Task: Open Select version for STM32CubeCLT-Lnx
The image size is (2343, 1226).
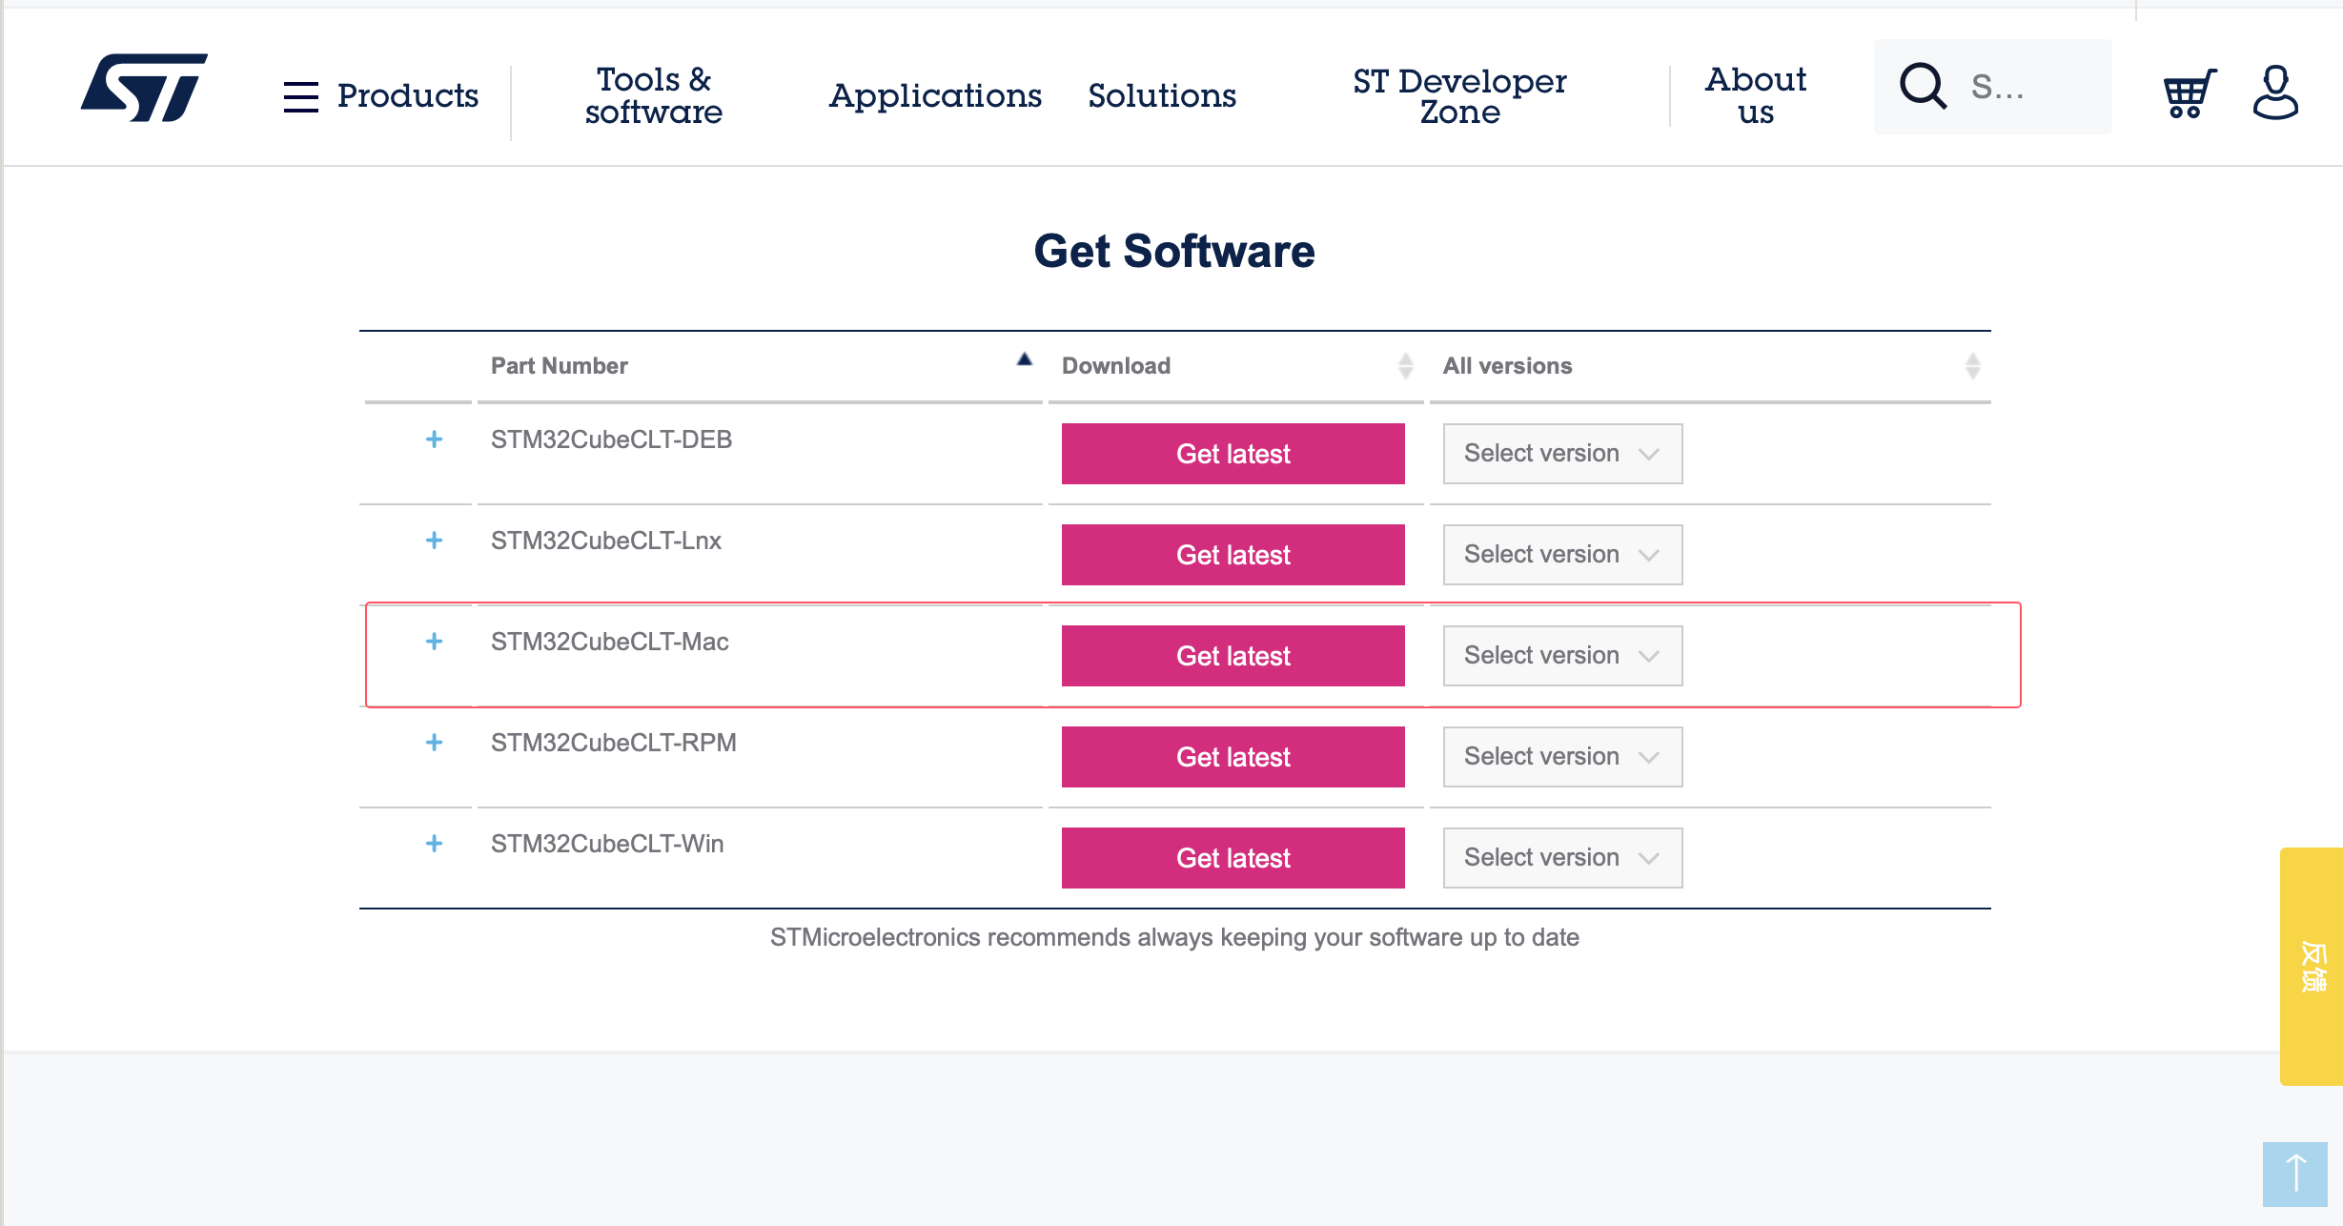Action: coord(1563,555)
